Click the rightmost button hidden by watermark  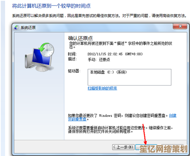(173, 147)
